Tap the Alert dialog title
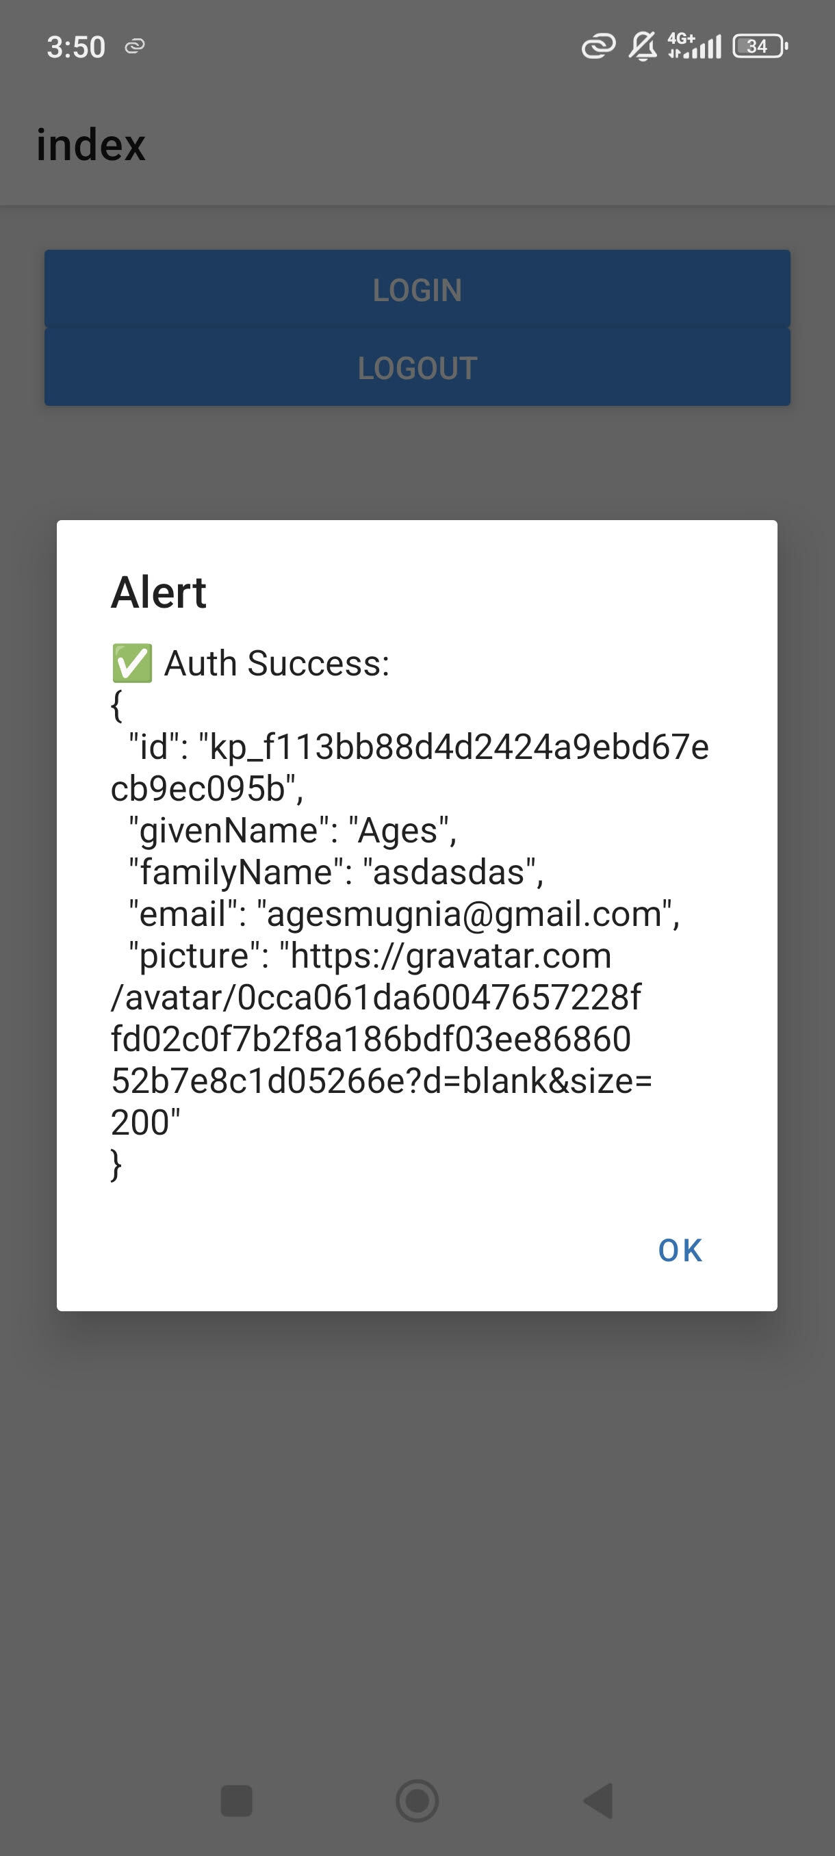Screen dimensions: 835x1856 tap(159, 592)
